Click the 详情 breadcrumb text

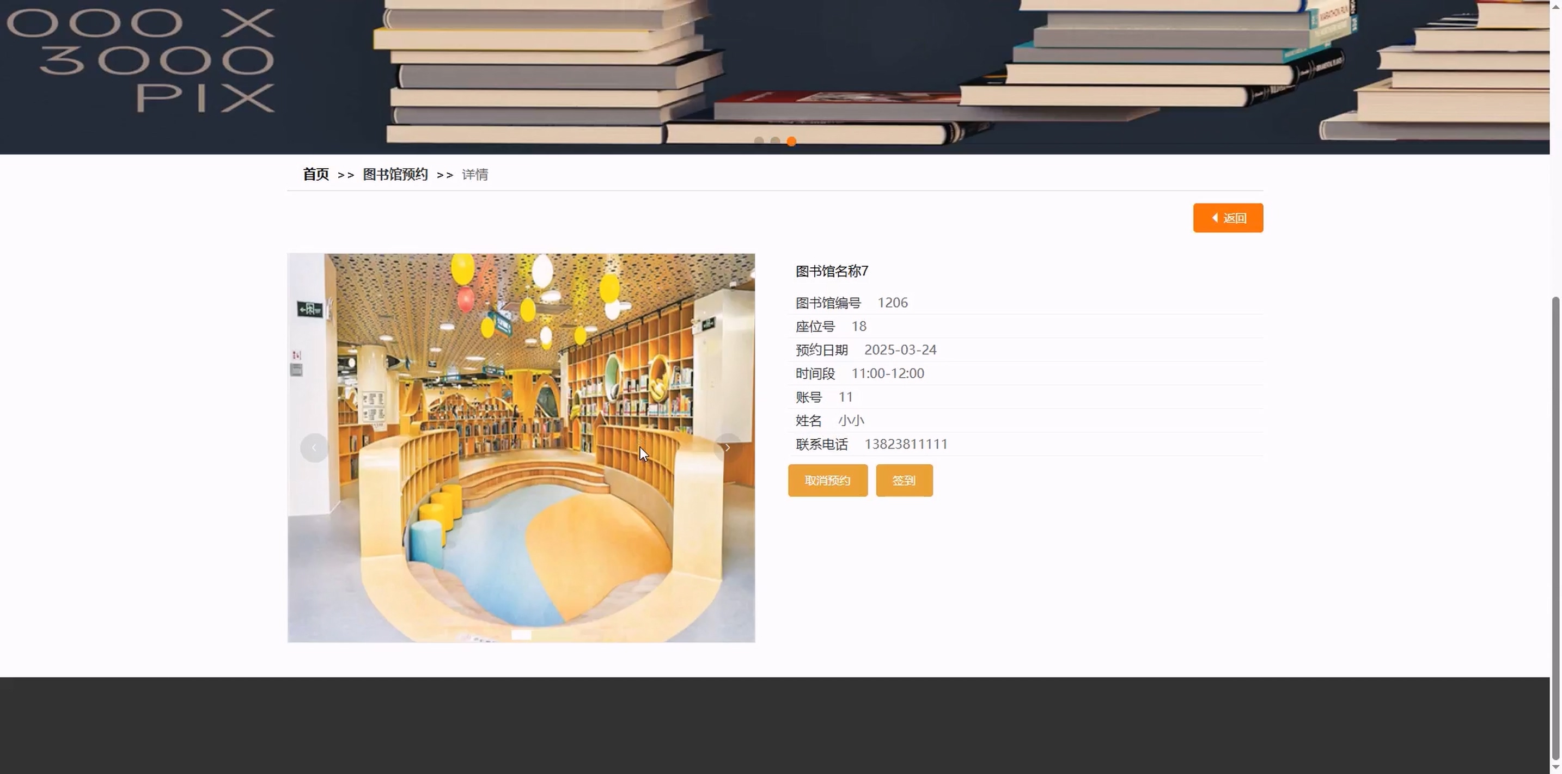coord(475,175)
